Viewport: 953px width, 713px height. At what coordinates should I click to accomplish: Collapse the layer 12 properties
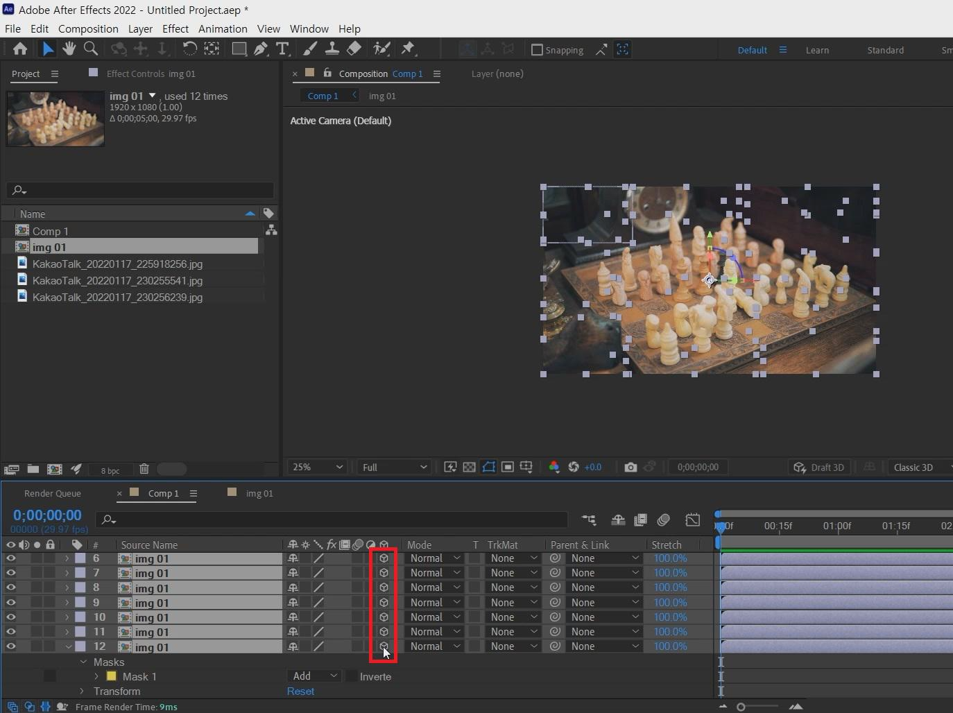(x=68, y=646)
